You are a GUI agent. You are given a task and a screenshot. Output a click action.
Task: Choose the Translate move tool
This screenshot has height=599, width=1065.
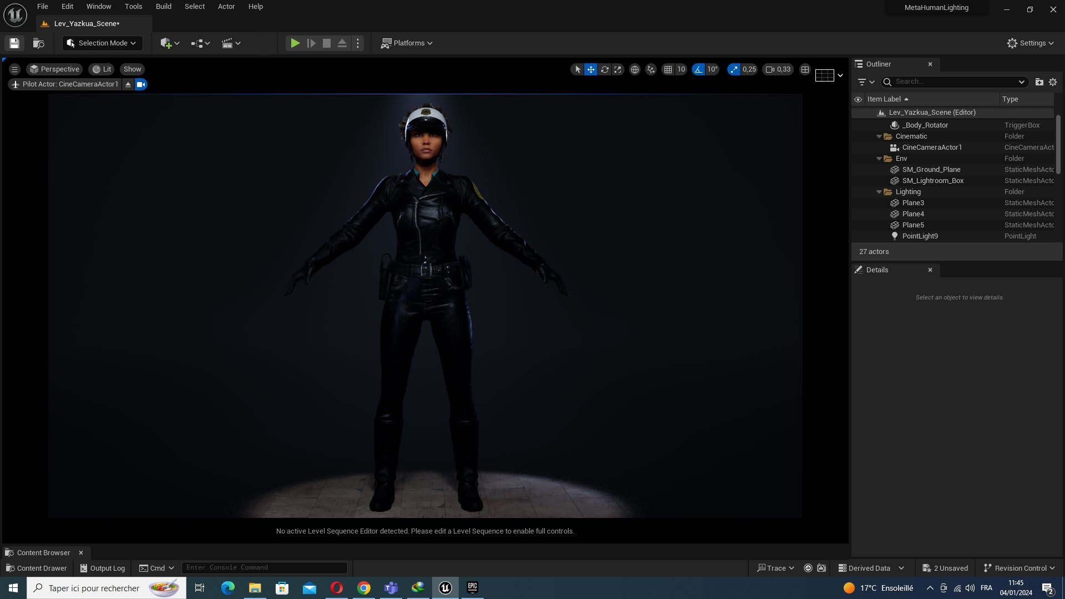[591, 69]
